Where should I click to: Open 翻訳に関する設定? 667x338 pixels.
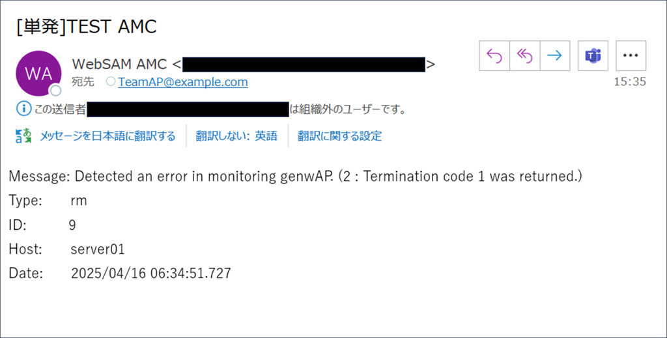click(339, 136)
